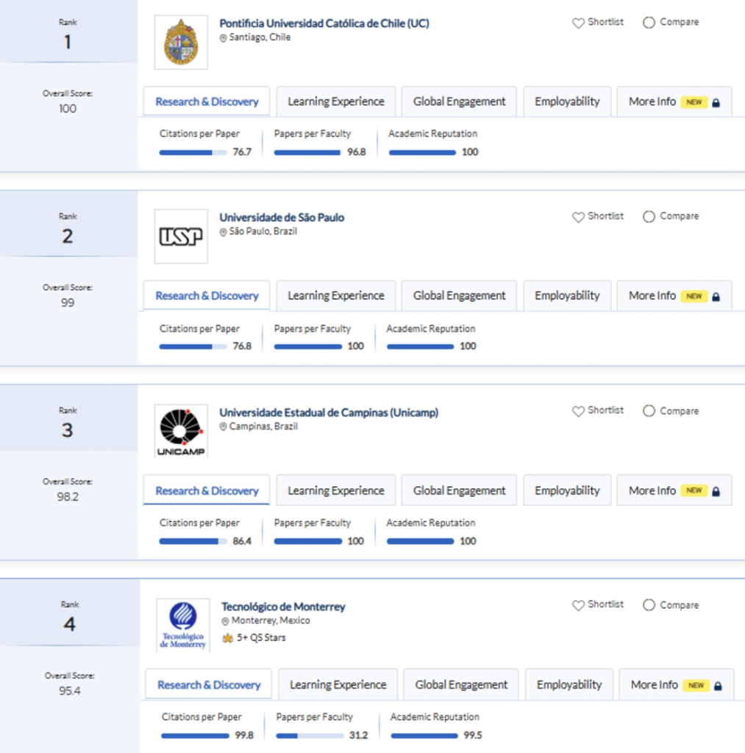Open Tecnológico de Monterrey university name link

pyautogui.click(x=283, y=607)
